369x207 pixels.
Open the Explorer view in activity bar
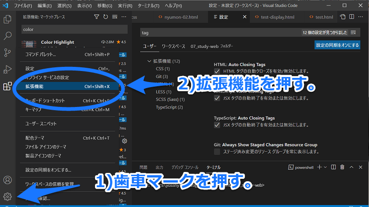[x=7, y=19]
